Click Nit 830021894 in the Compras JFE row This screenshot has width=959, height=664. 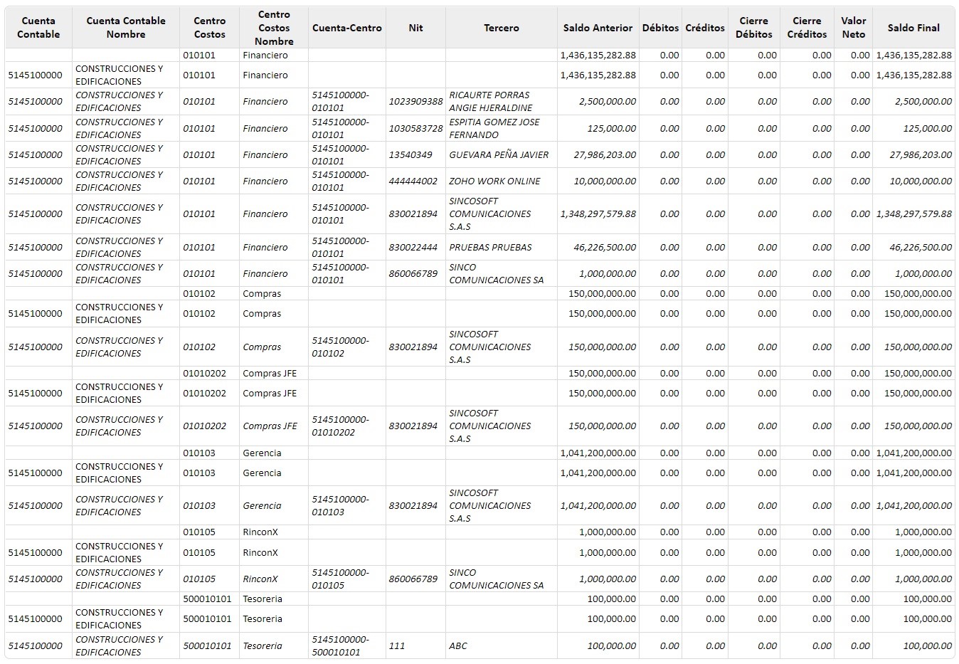pyautogui.click(x=413, y=426)
